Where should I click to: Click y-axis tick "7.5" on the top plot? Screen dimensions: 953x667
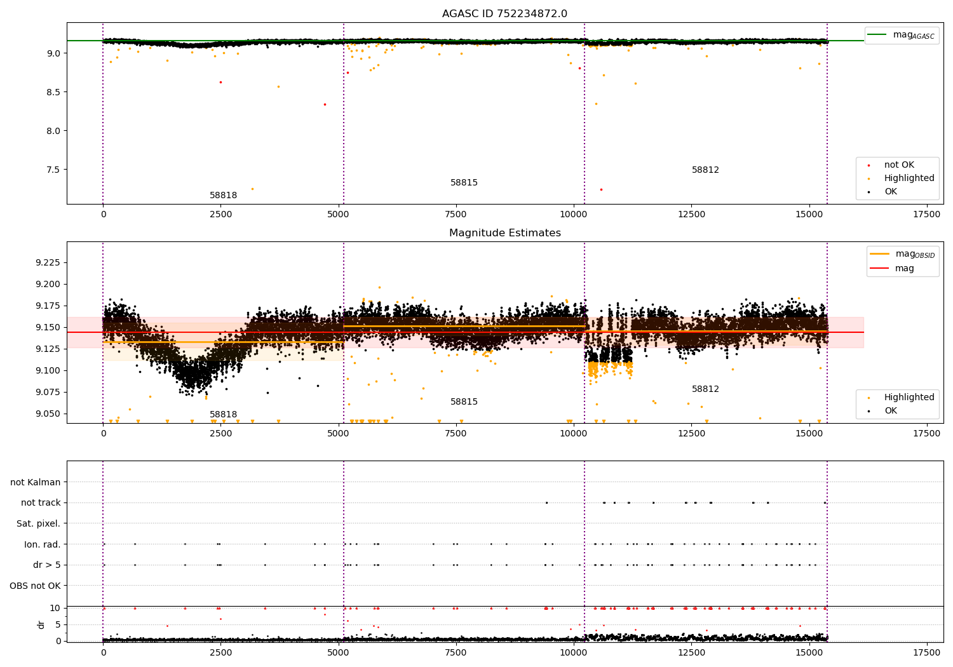click(x=53, y=170)
